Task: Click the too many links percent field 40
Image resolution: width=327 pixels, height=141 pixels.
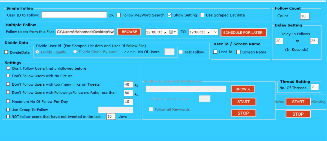Action: 128,85
